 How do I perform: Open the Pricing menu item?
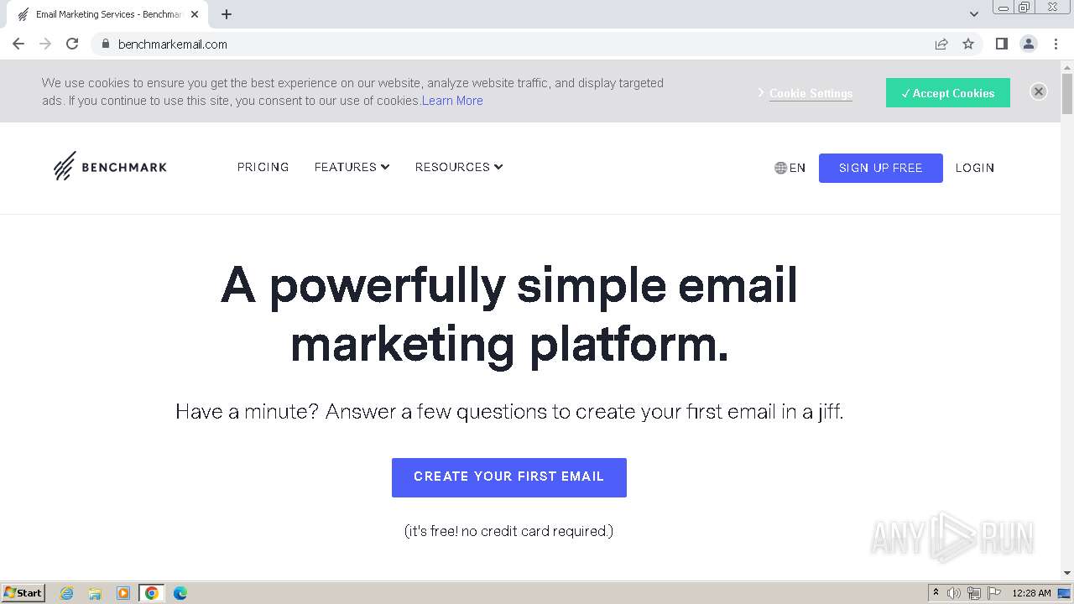263,167
